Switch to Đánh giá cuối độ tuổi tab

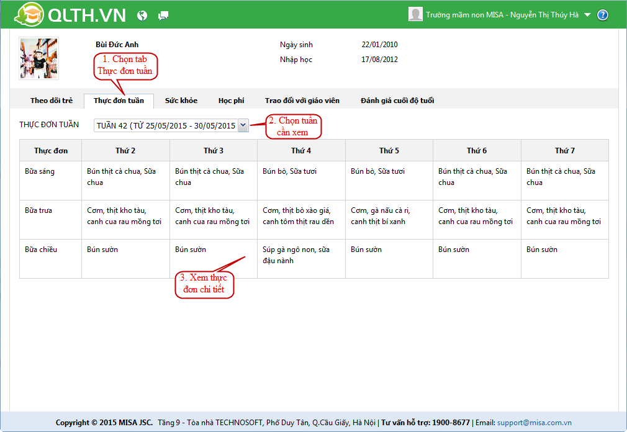click(x=397, y=101)
